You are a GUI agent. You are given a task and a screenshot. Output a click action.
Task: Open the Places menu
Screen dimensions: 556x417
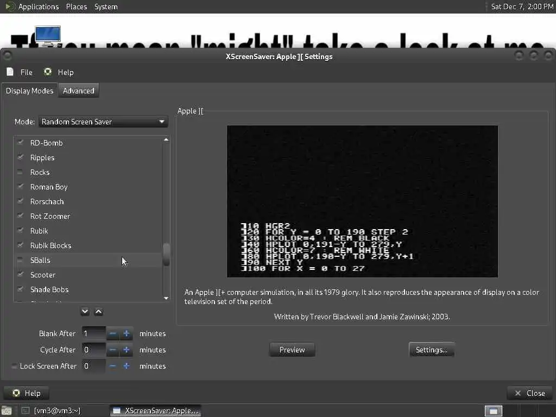(76, 7)
